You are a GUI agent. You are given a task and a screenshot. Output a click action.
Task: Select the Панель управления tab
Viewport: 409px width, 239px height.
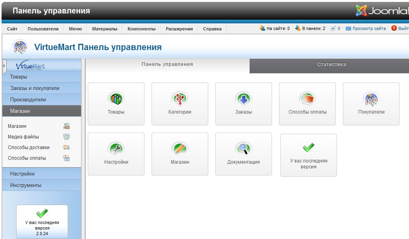(x=167, y=64)
